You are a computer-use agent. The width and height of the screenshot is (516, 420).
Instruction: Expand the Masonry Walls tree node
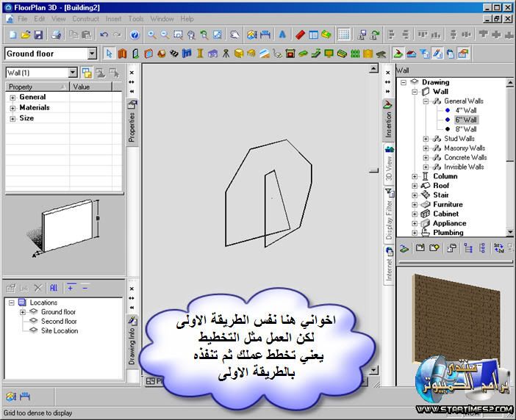(x=426, y=148)
